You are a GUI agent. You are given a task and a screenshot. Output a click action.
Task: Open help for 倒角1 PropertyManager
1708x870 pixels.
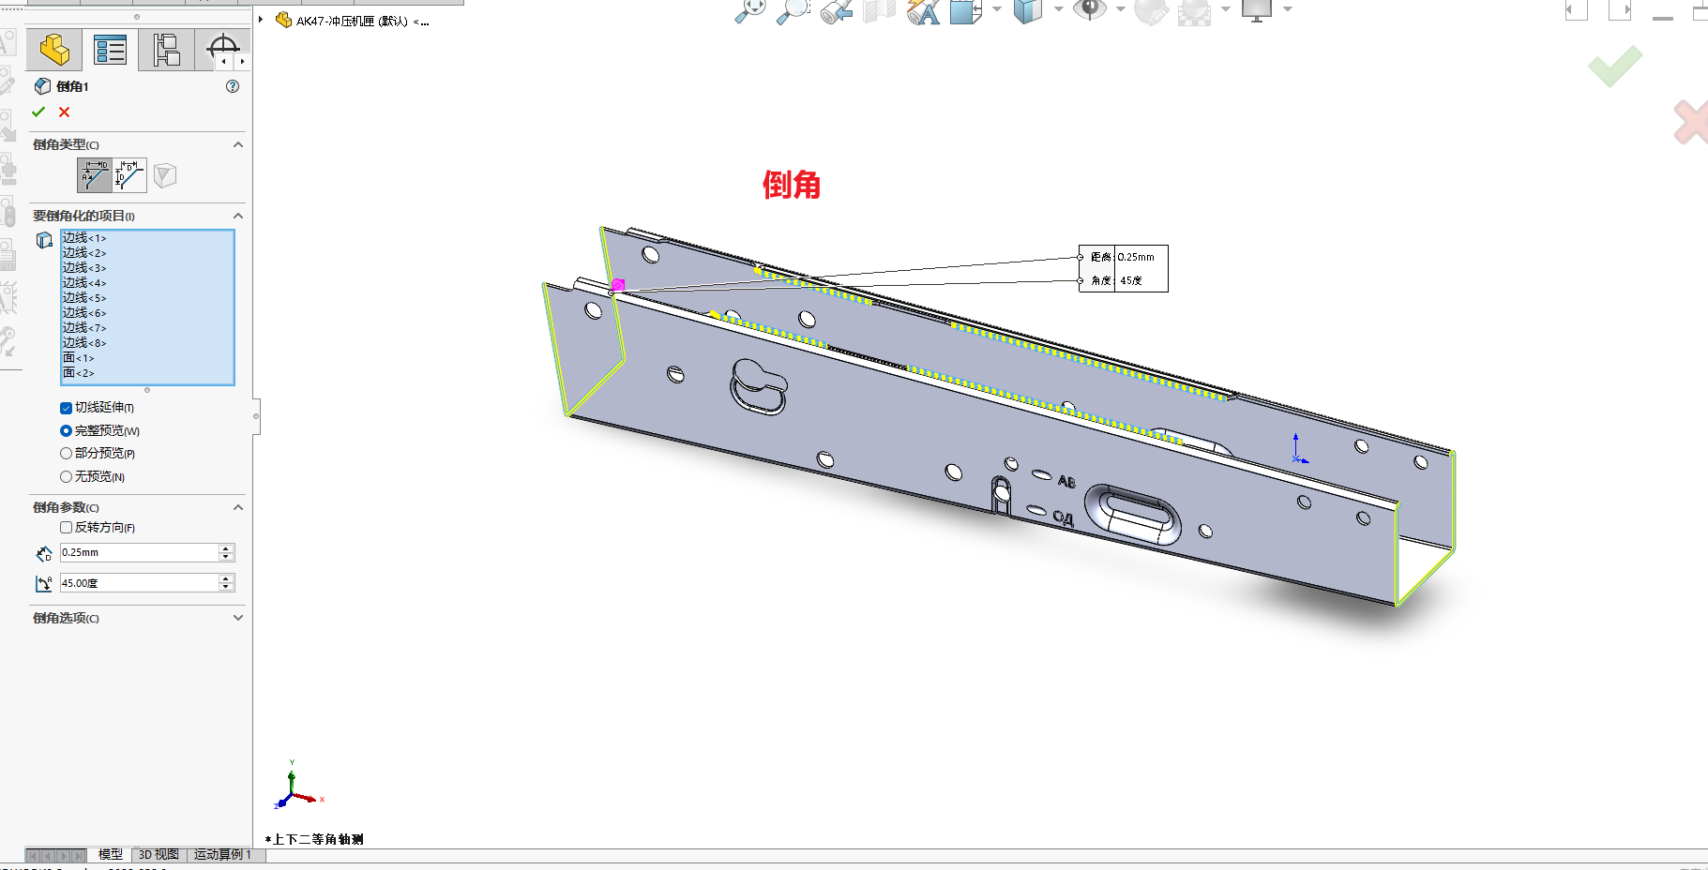(x=233, y=86)
